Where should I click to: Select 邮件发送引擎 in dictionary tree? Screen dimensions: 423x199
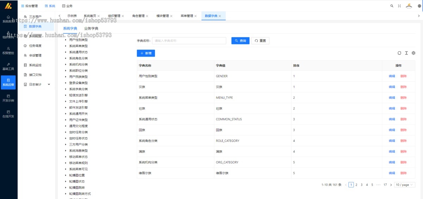(79, 108)
